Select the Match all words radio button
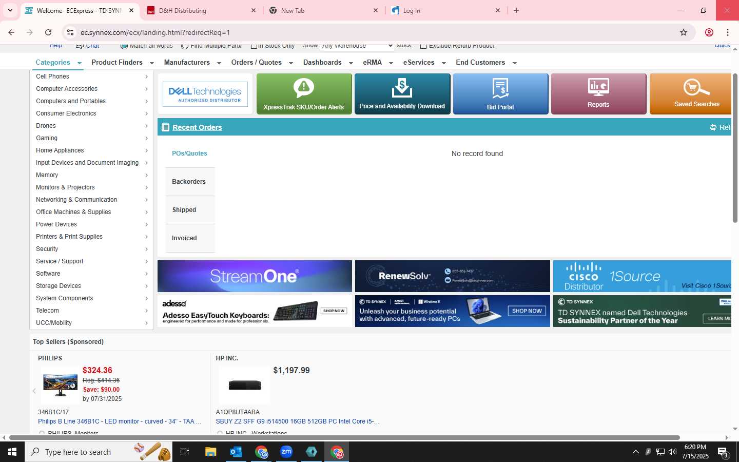This screenshot has height=462, width=739. 124,46
